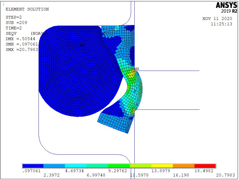
Task: Click the NOV 11 2020 date text
Action: pyautogui.click(x=217, y=19)
